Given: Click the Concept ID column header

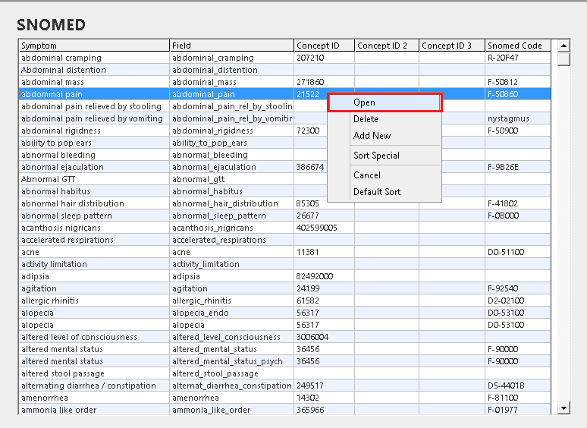Looking at the screenshot, I should click(324, 46).
